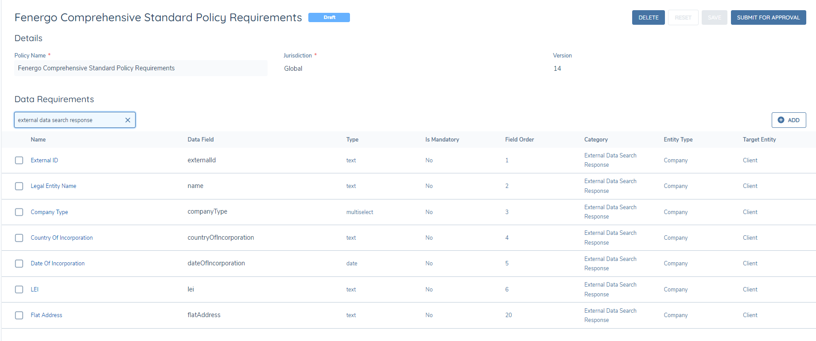Click the RESET button

coord(683,17)
